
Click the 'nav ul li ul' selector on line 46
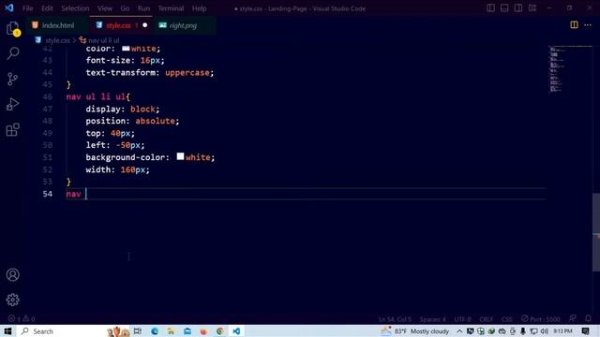click(96, 96)
